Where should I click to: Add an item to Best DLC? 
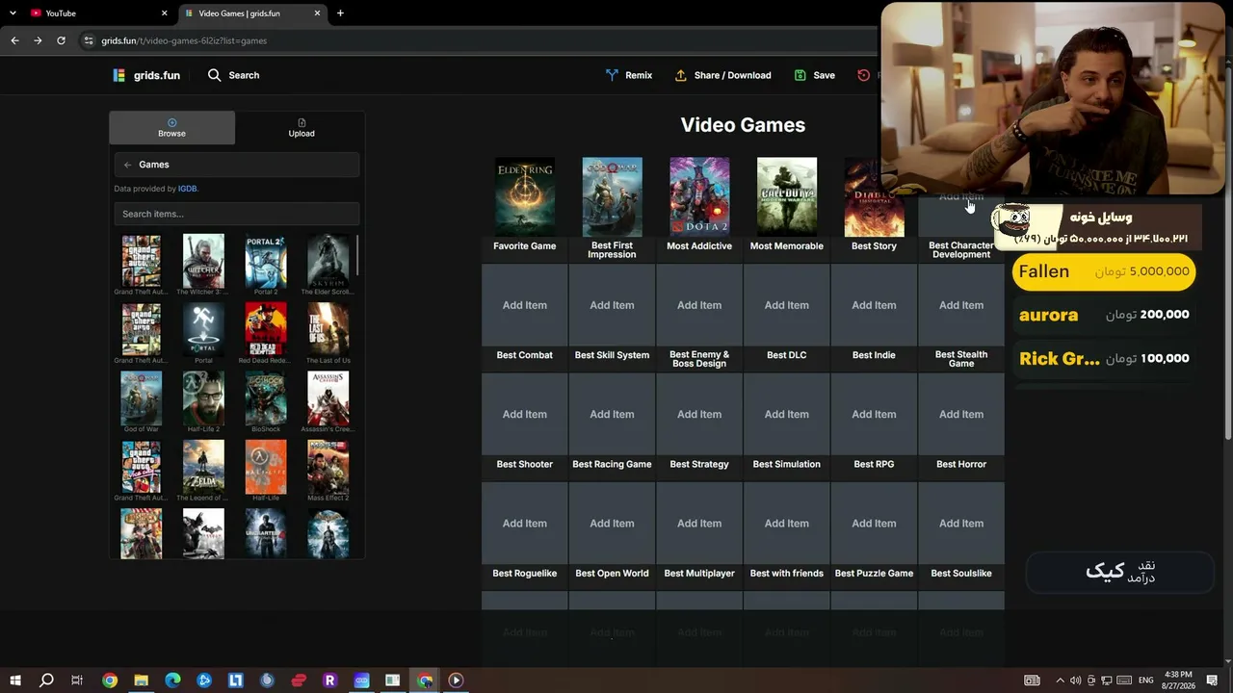787,305
